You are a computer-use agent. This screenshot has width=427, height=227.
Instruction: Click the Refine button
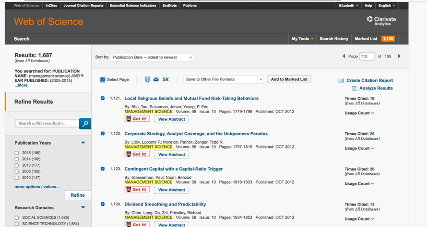[78, 195]
